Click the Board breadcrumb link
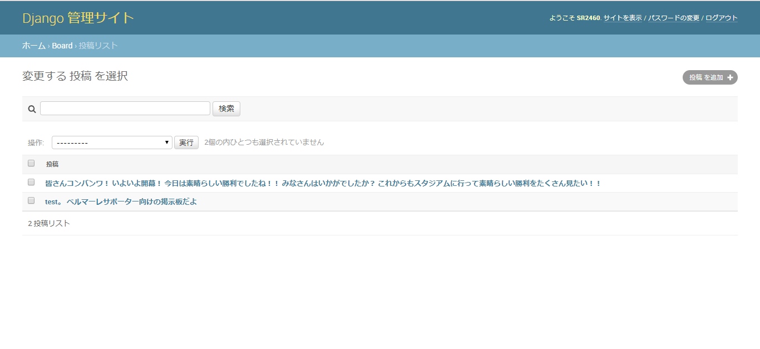The image size is (760, 349). click(x=62, y=45)
